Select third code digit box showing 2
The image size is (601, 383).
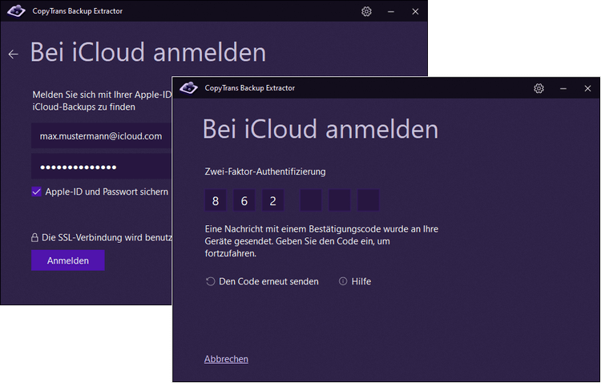[x=273, y=200]
